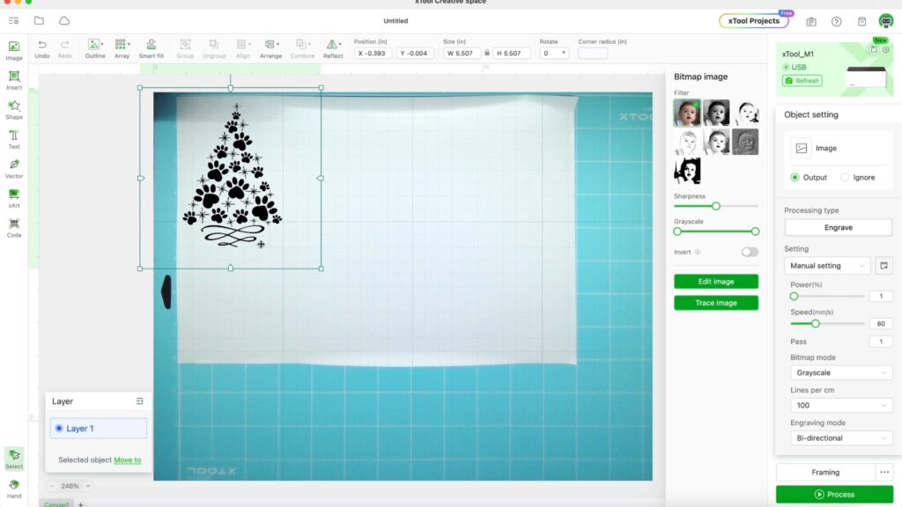
Task: Open the clipboard notes icon in top bar
Action: 811,21
